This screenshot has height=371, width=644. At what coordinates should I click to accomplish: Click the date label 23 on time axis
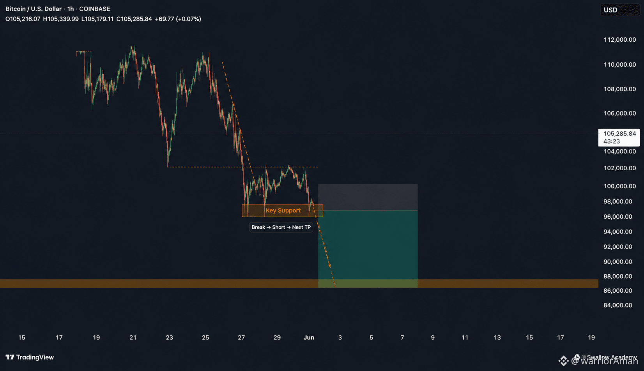[169, 337]
